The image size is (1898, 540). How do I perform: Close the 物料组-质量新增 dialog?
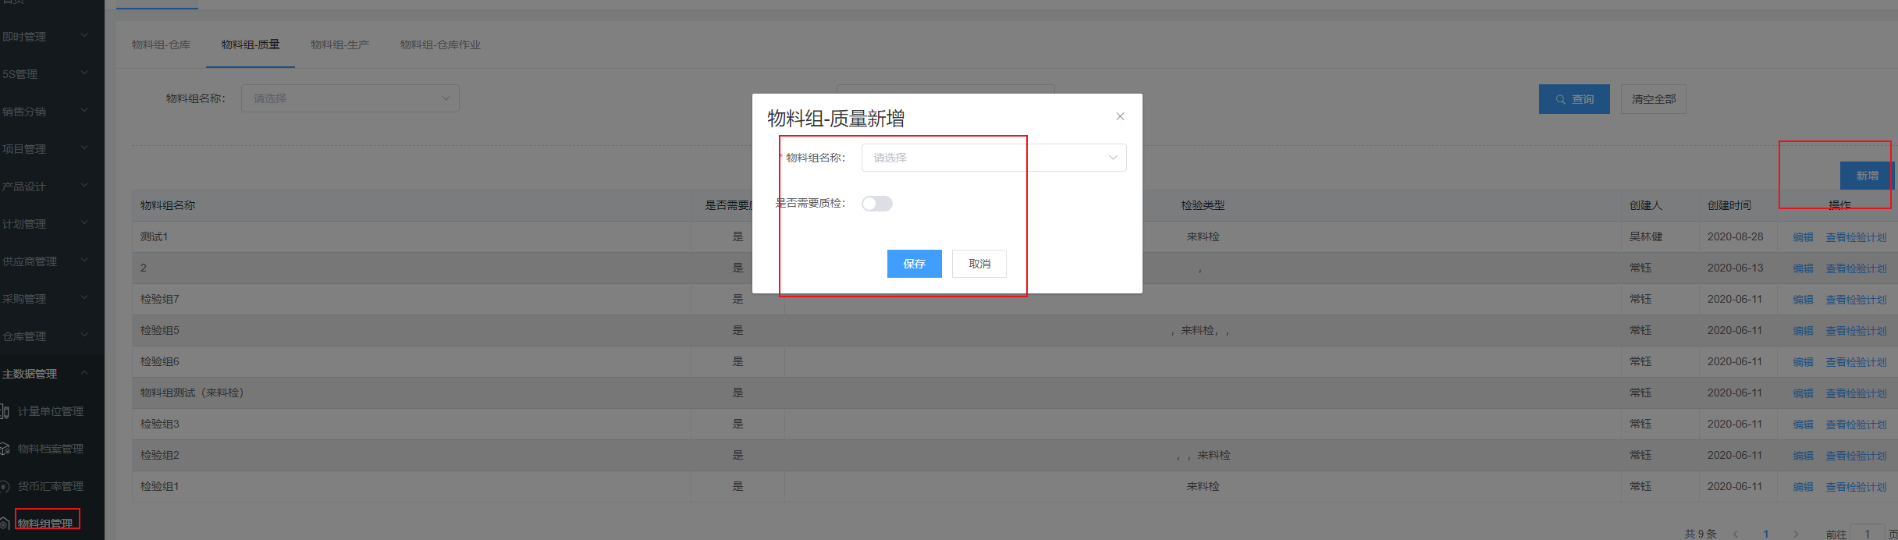coord(1120,116)
